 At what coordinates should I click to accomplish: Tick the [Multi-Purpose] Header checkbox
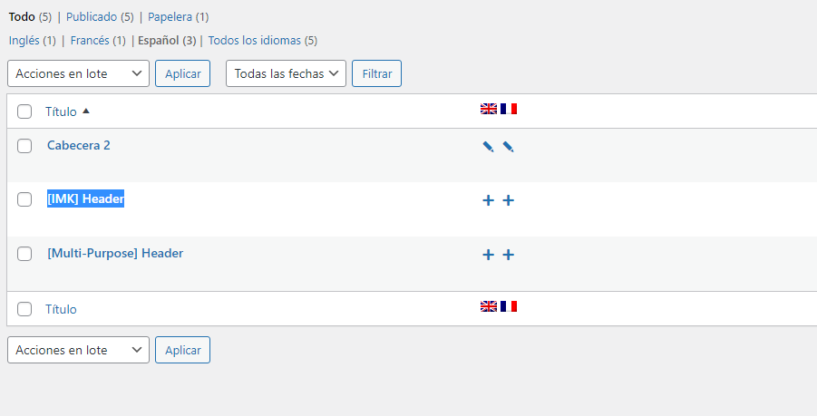coord(24,254)
